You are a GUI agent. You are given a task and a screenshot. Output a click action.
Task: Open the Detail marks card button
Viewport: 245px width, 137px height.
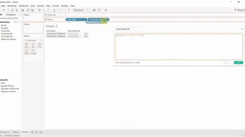coord(26,52)
